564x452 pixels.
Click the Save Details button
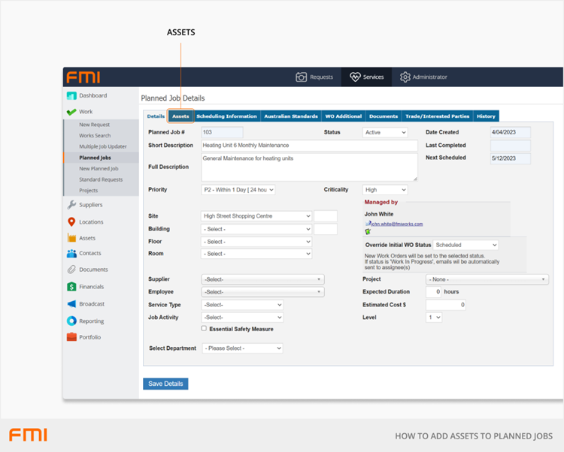(165, 384)
